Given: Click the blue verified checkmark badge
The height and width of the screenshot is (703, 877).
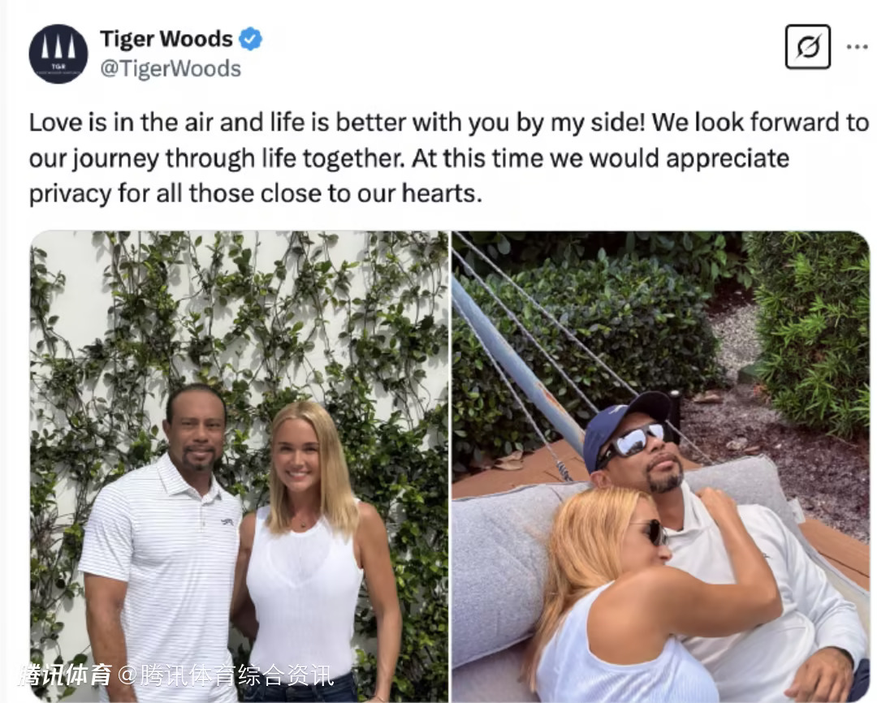Looking at the screenshot, I should [251, 39].
